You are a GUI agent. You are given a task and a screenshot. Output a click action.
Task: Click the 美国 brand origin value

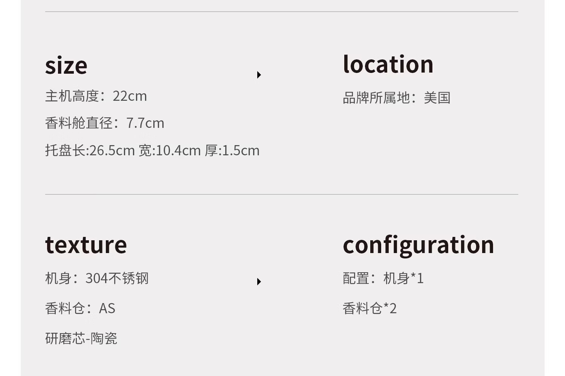tap(437, 98)
